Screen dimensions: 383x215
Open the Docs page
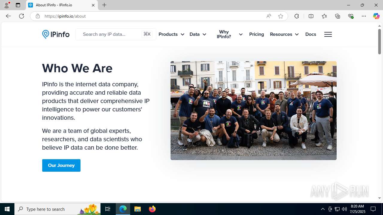311,34
